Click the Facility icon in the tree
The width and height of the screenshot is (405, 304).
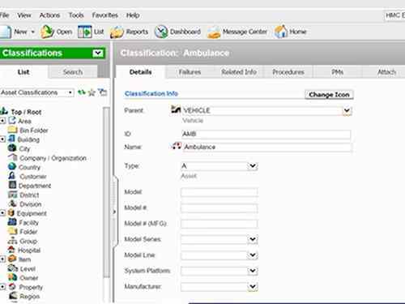(x=12, y=222)
